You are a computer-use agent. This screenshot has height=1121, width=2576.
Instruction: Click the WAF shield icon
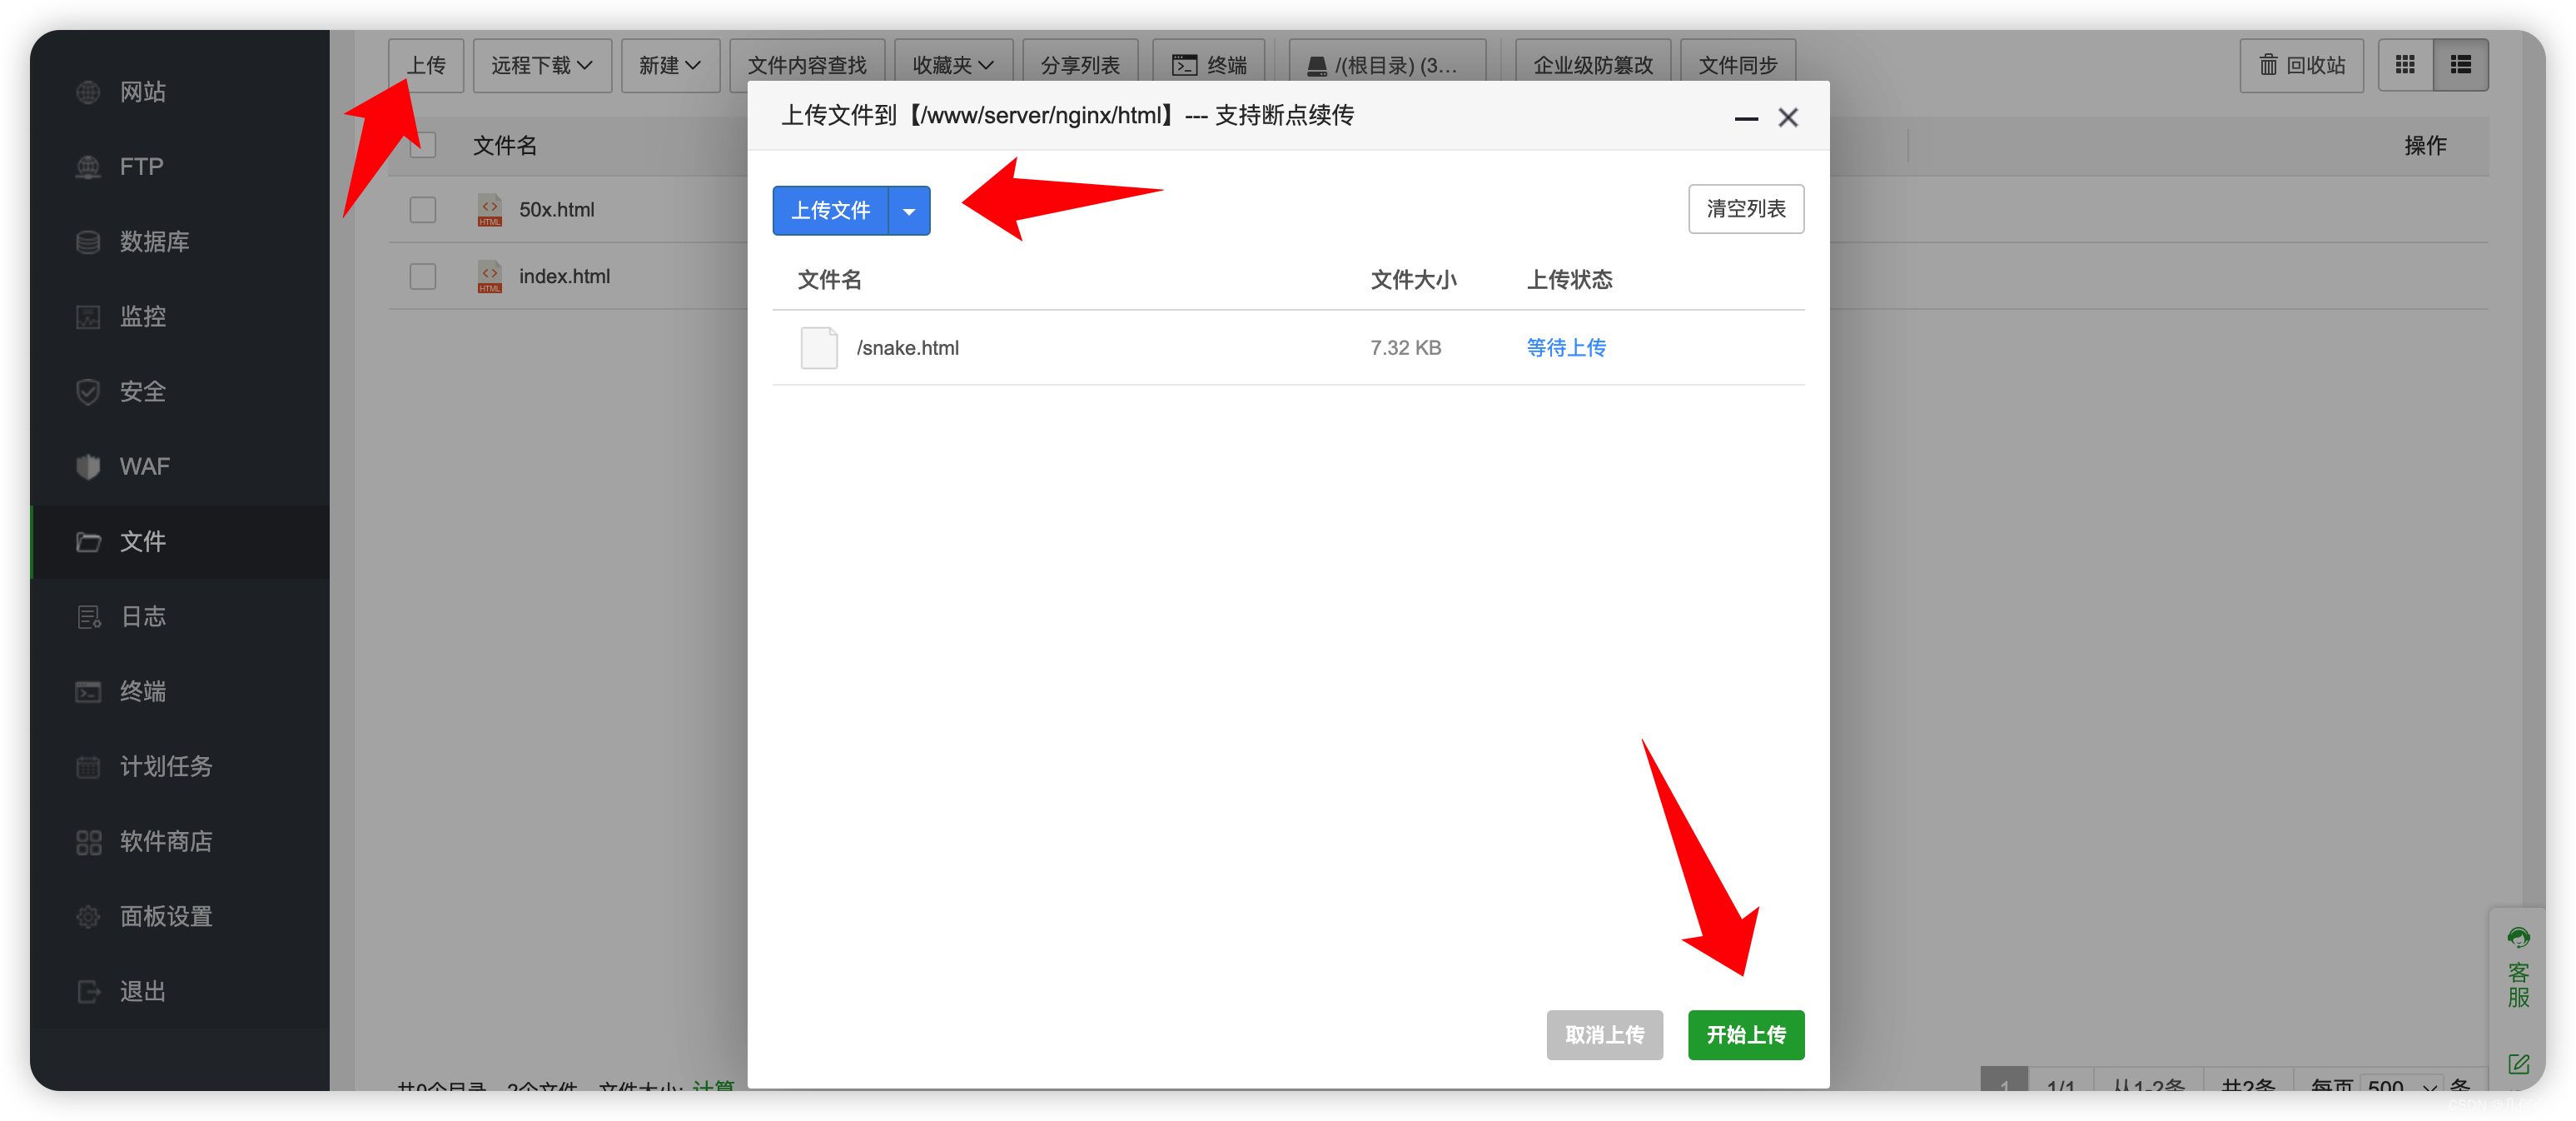[x=88, y=467]
